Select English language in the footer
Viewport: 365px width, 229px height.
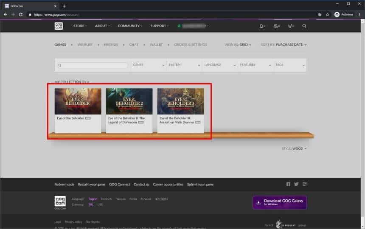(x=93, y=199)
